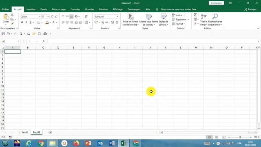Open the text orientation options
This screenshot has width=261, height=147.
(x=77, y=16)
